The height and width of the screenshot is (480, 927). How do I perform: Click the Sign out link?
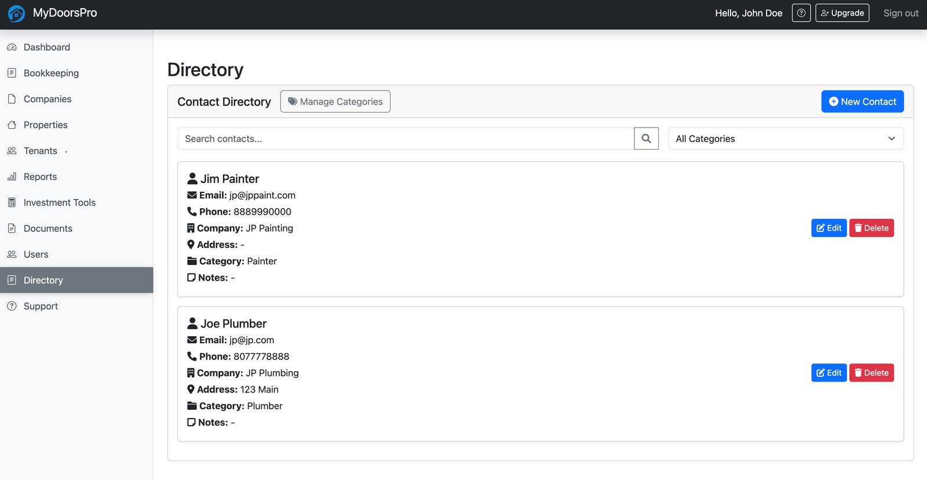coord(900,13)
